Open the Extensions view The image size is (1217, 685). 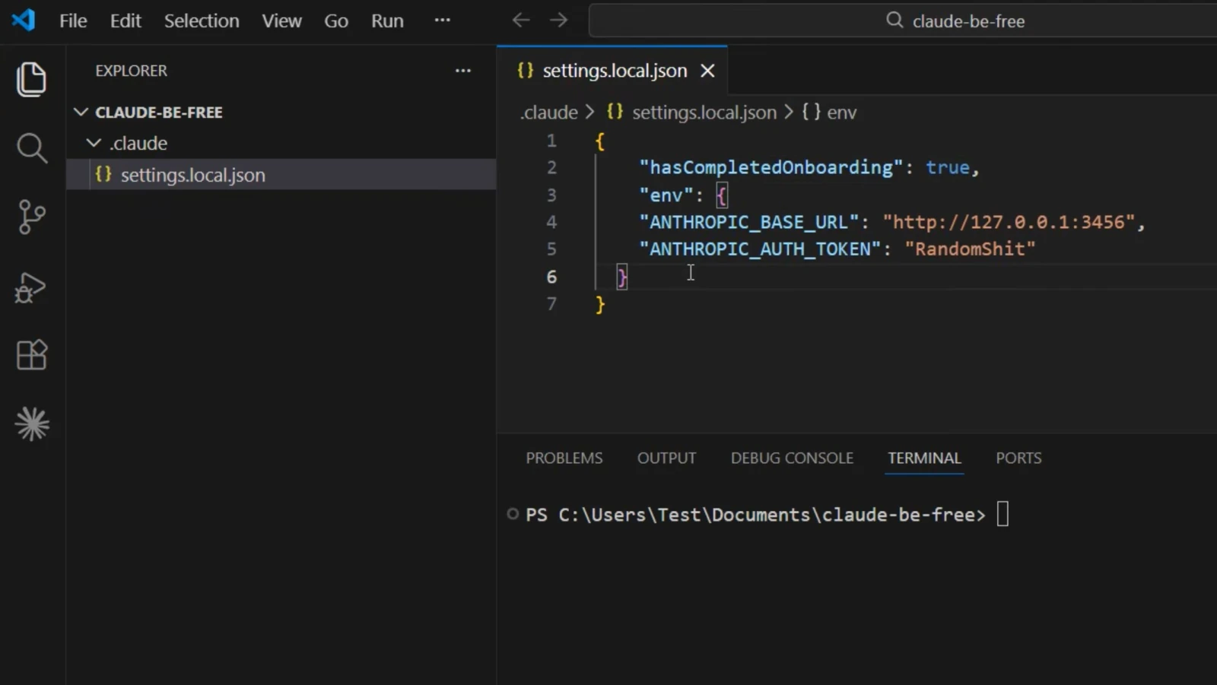coord(31,354)
